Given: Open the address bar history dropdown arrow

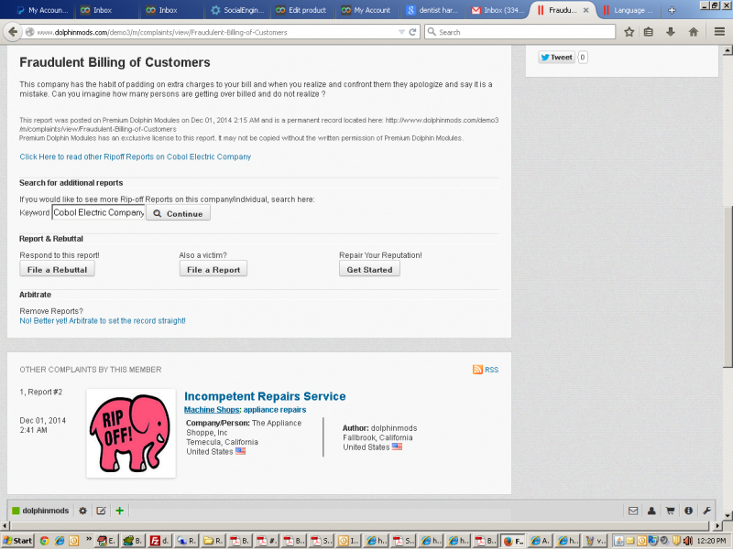Looking at the screenshot, I should click(x=401, y=32).
